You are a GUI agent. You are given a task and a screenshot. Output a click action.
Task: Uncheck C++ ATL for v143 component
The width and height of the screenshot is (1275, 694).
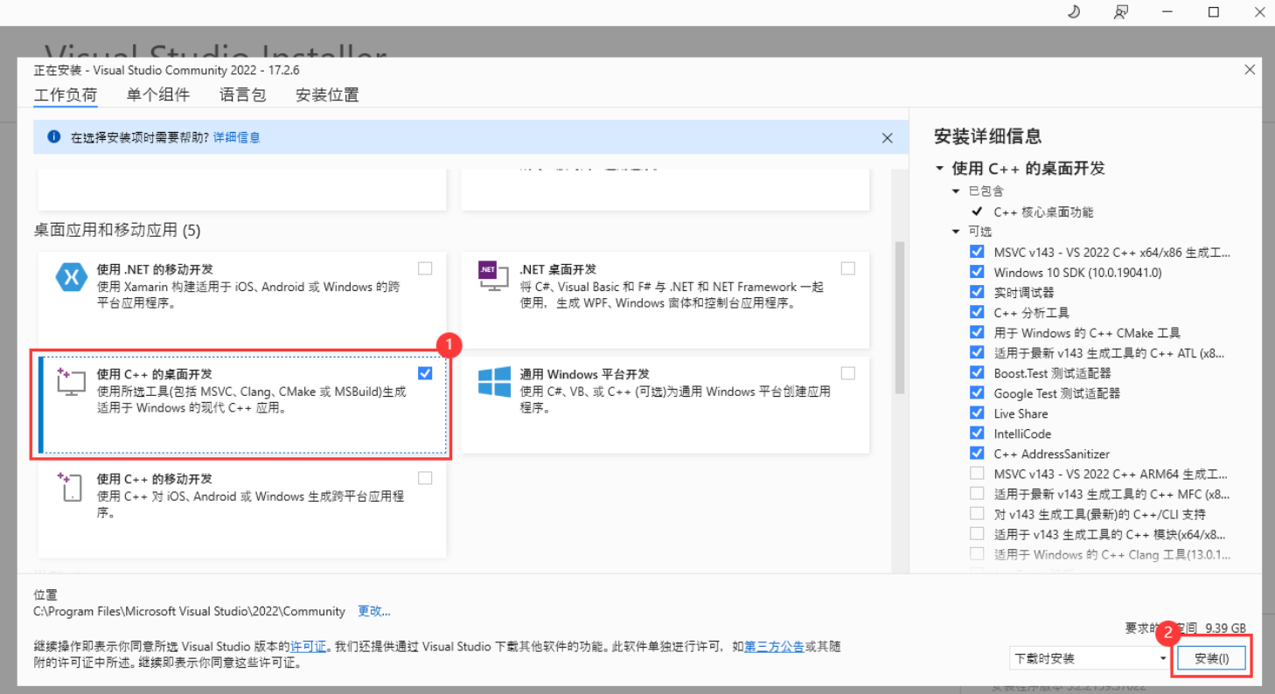(x=977, y=352)
